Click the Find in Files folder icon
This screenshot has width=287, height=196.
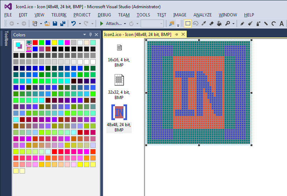[172, 24]
